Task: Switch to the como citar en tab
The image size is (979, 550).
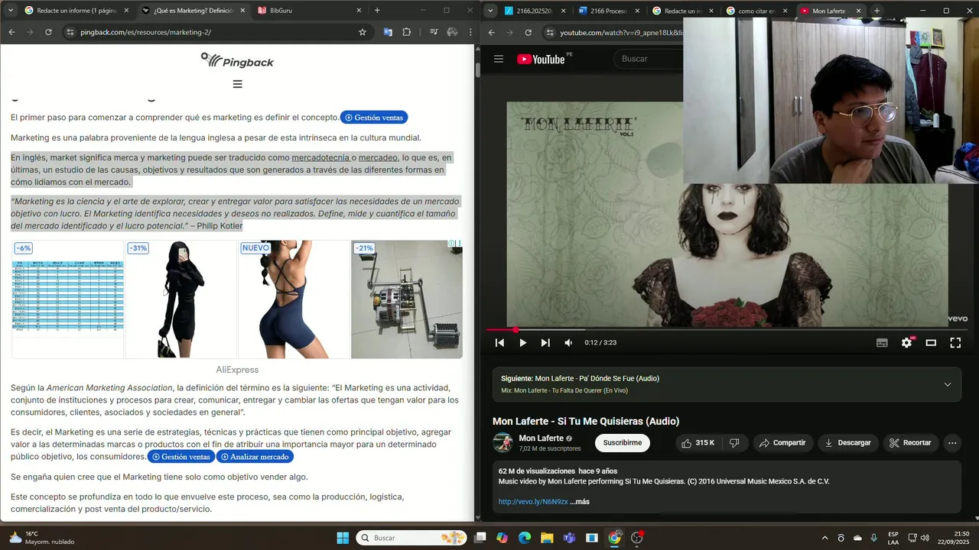Action: tap(756, 11)
